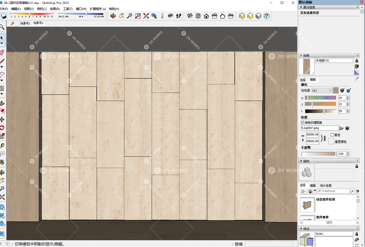Open the HLS color picker dropdown

322,90
